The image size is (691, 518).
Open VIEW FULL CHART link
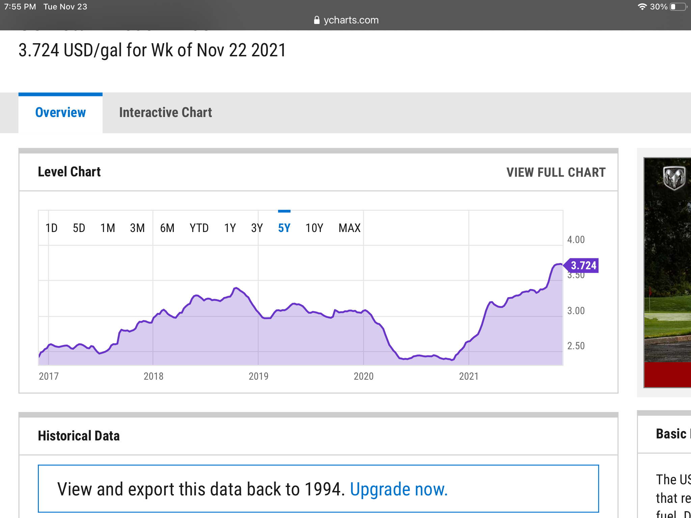point(556,172)
